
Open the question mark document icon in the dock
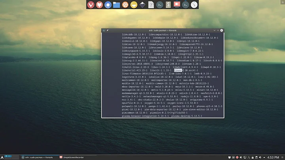point(151,5)
